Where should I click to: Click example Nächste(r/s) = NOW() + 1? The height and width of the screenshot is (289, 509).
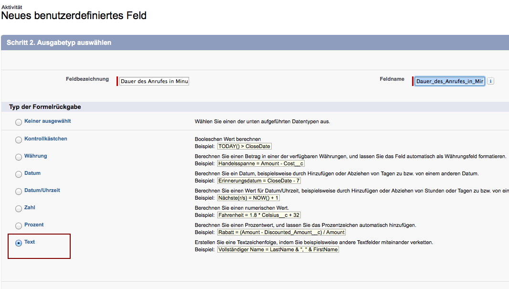[x=248, y=198]
